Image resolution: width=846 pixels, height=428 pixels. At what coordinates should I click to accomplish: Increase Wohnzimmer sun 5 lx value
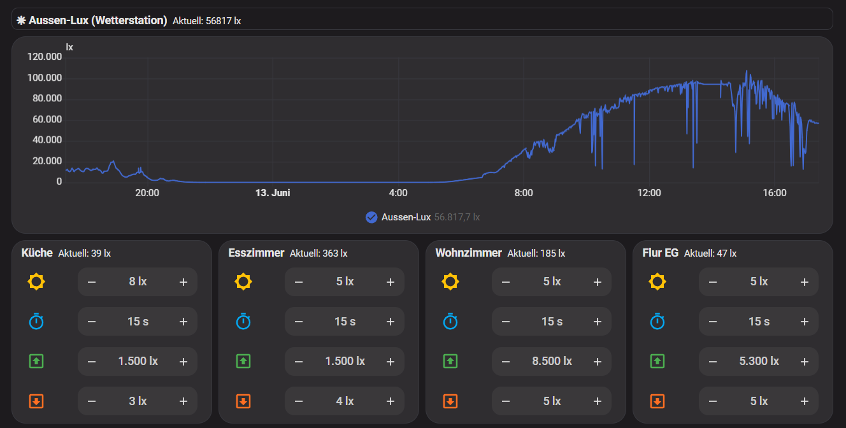pyautogui.click(x=598, y=282)
